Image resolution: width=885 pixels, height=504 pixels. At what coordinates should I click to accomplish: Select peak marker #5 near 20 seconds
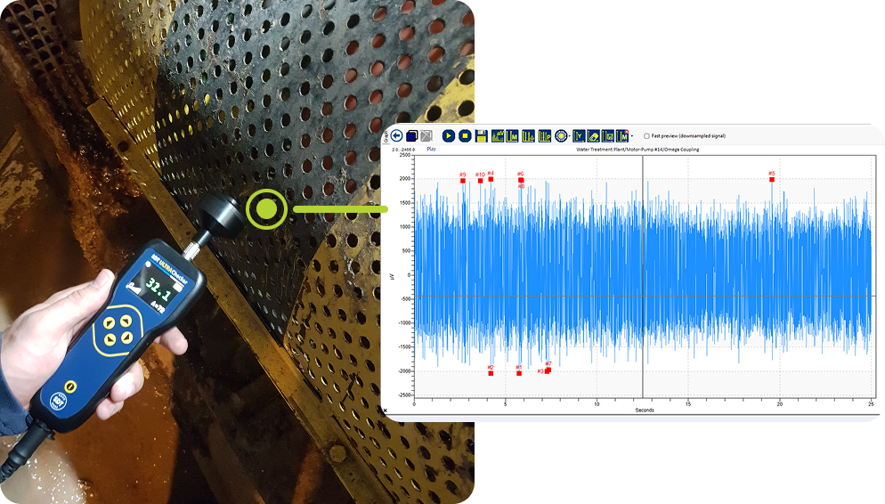772,180
